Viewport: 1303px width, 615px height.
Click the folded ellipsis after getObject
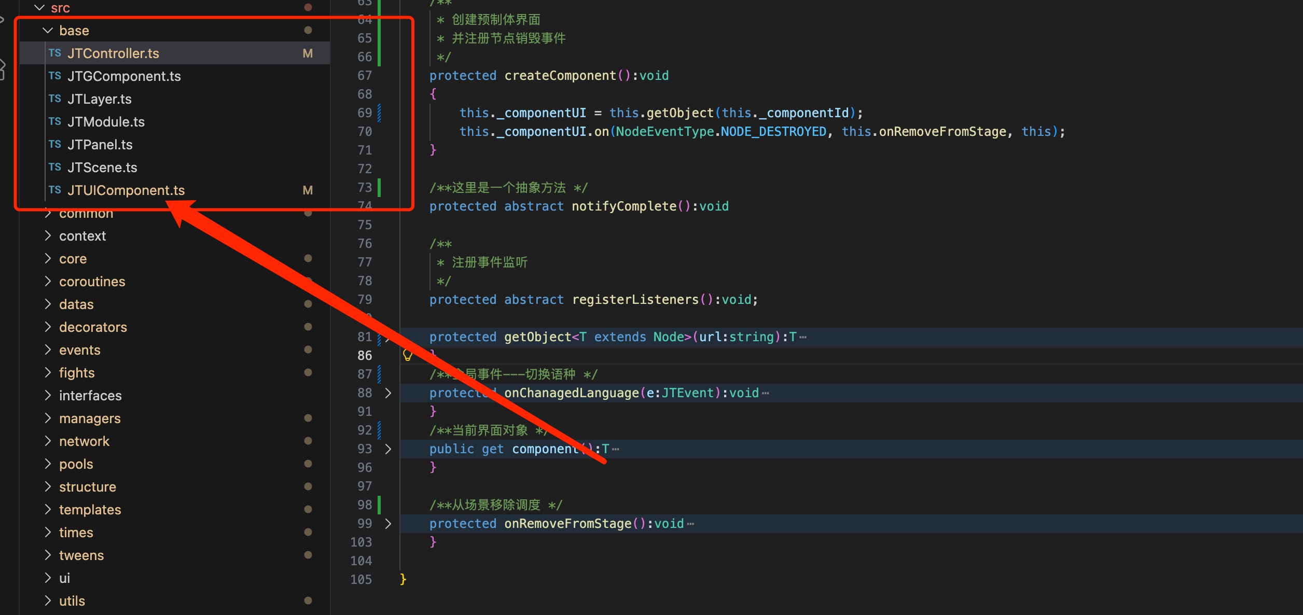803,338
